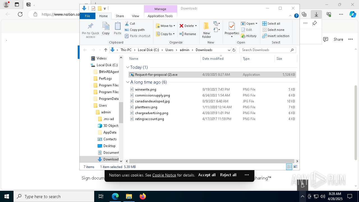Open Edge Copilot icon
This screenshot has height=202, width=359.
tap(353, 14)
